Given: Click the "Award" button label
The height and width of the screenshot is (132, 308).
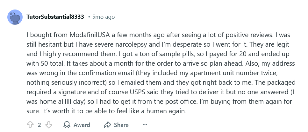Looking at the screenshot, I should [82, 125].
